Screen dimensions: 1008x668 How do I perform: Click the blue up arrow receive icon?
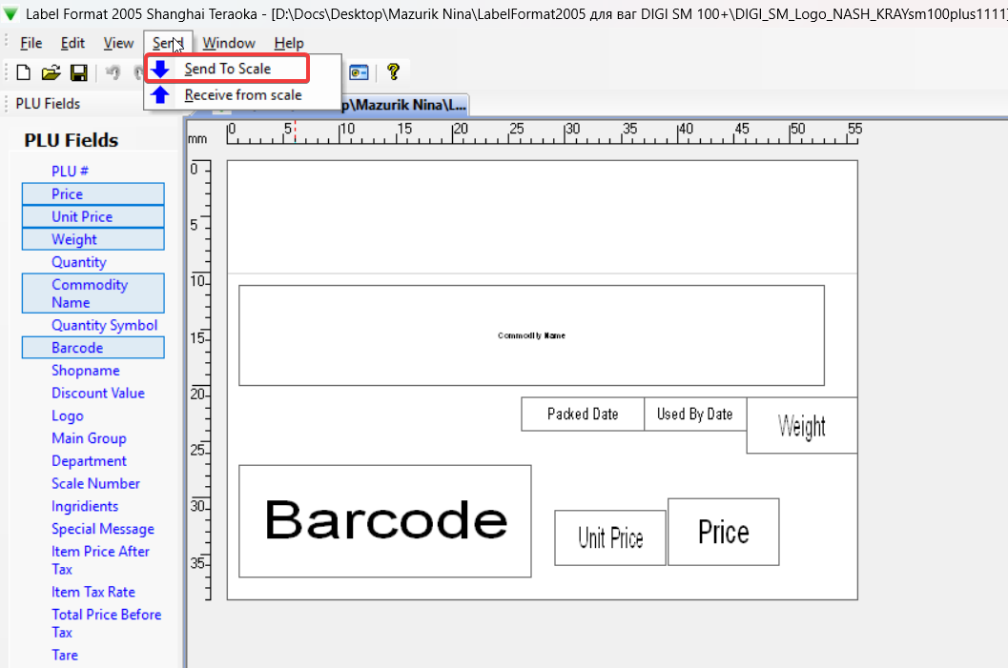161,94
